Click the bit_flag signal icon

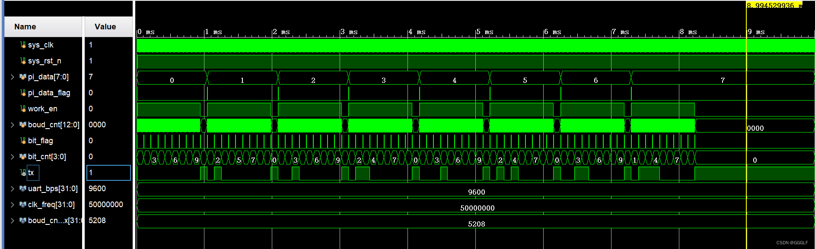(x=23, y=141)
